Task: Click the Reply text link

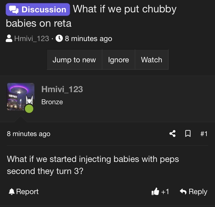Action: pyautogui.click(x=198, y=192)
